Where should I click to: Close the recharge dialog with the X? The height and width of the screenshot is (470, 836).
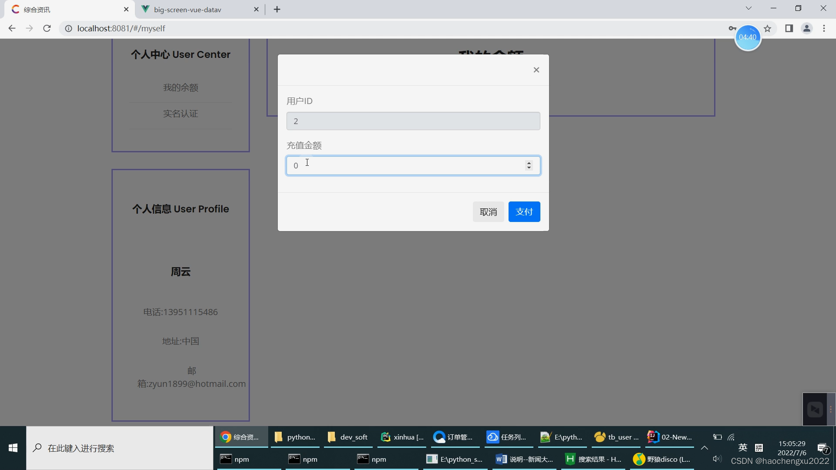pos(536,70)
